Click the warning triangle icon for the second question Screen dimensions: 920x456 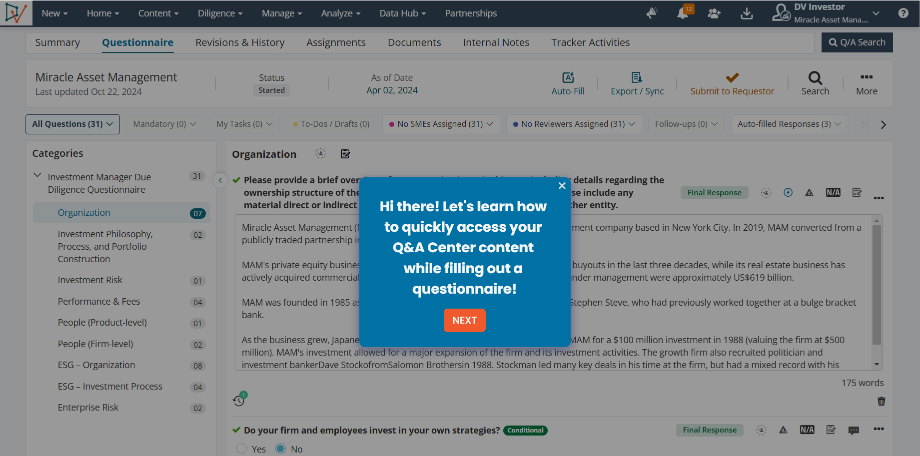(783, 430)
